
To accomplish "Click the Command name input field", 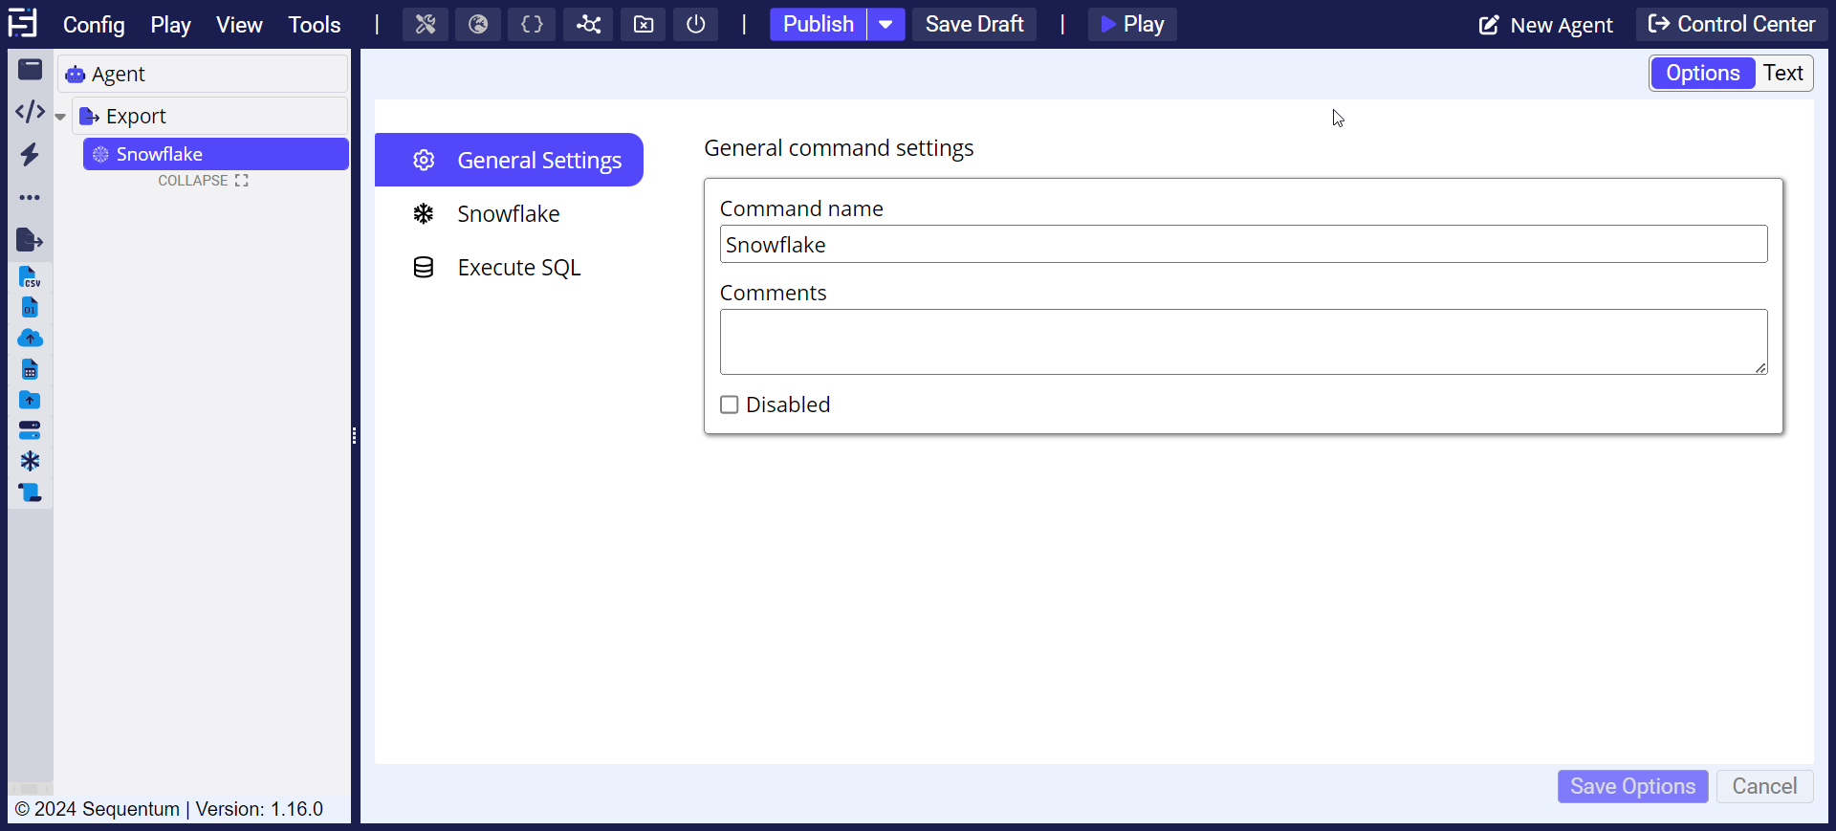I will click(x=1243, y=244).
